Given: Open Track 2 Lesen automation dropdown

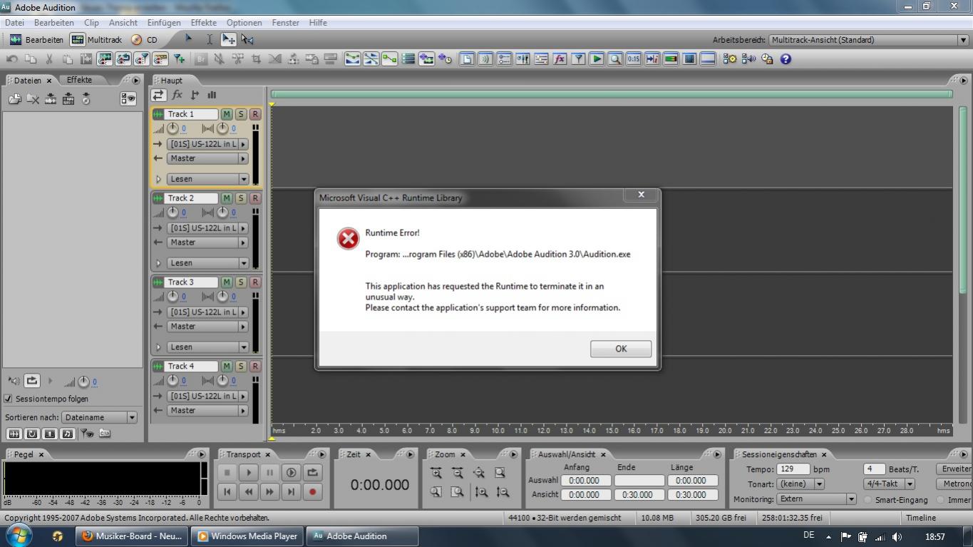Looking at the screenshot, I should (207, 263).
